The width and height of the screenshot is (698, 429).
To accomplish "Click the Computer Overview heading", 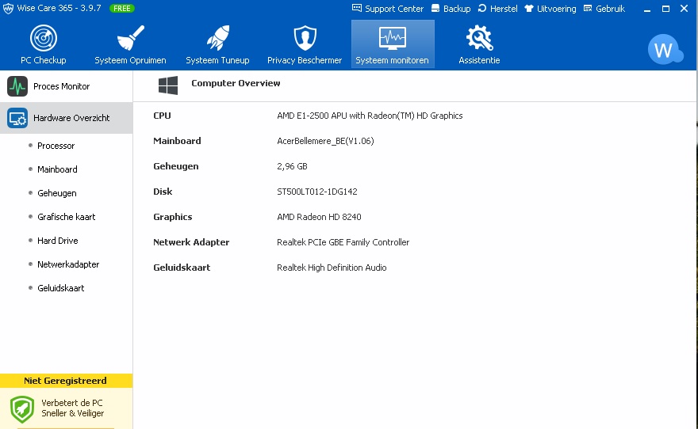I will [x=236, y=83].
